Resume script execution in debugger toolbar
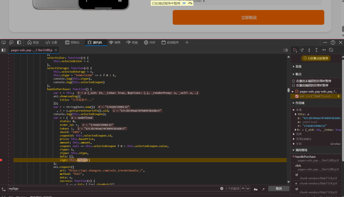 (x=295, y=50)
